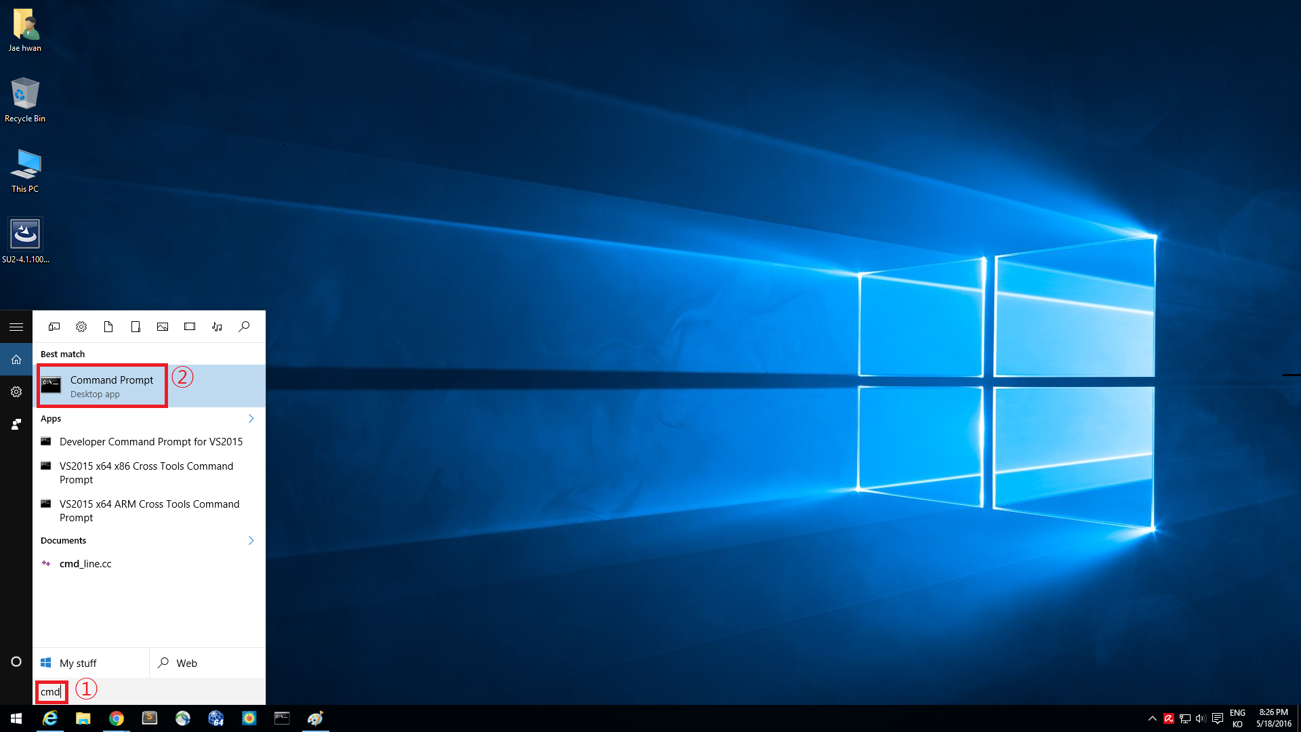Open network status icon in system tray
Image resolution: width=1301 pixels, height=732 pixels.
[x=1185, y=718]
